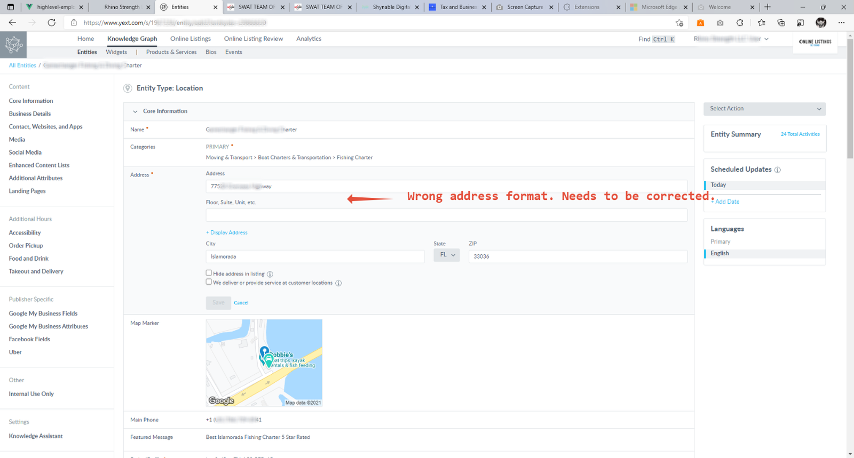This screenshot has width=854, height=458.
Task: Click the info icon beside Scheduled Updates
Action: pos(777,170)
